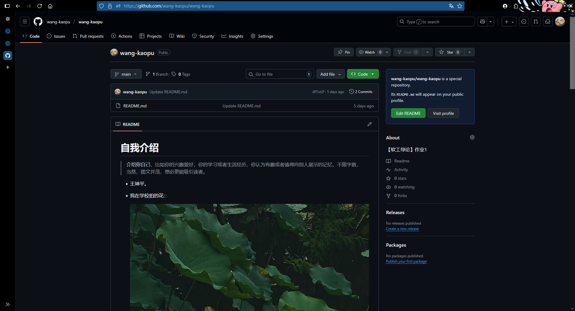Toggle the browser sidebar panel icon
This screenshot has height=311, width=575.
tap(7, 6)
